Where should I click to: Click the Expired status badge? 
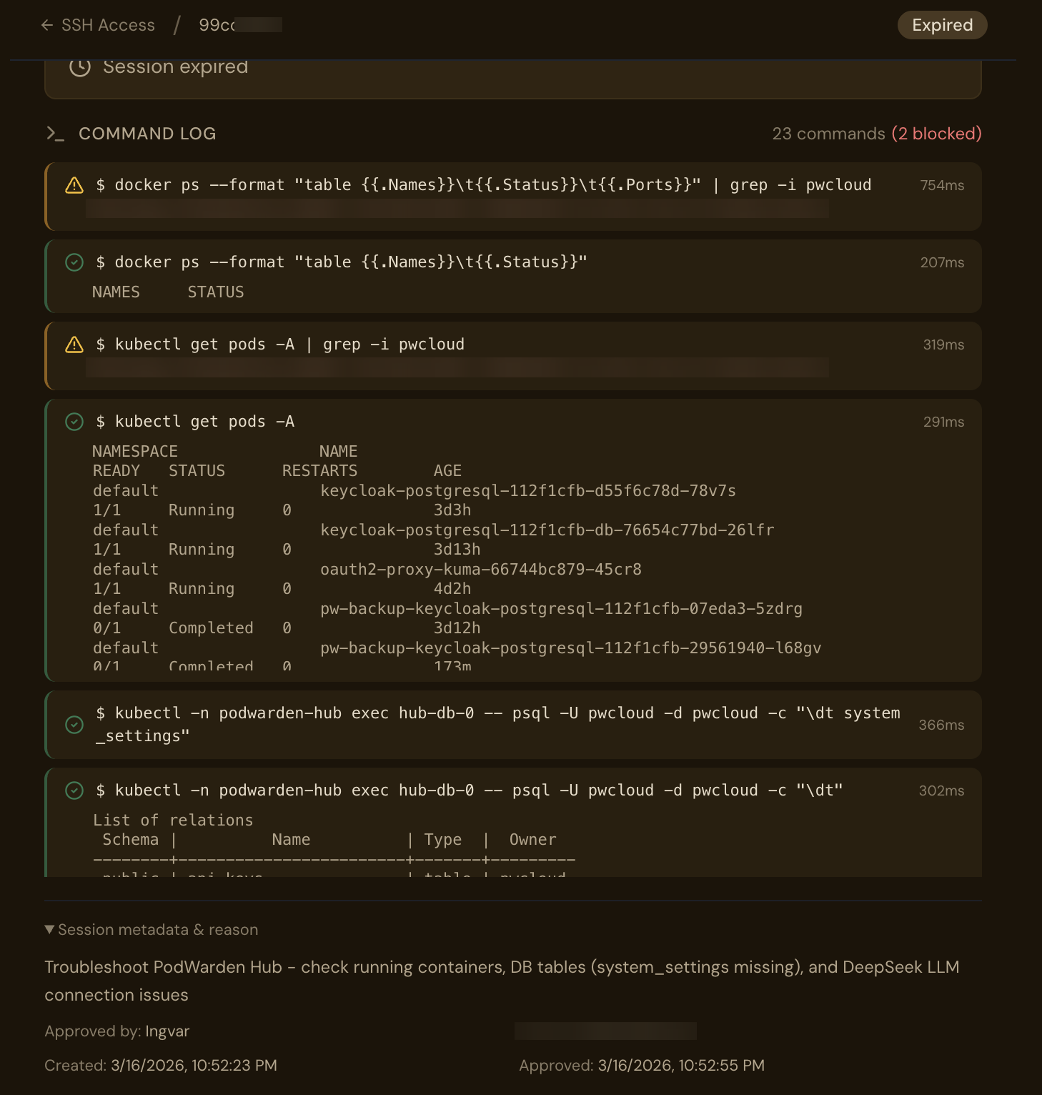pos(942,25)
